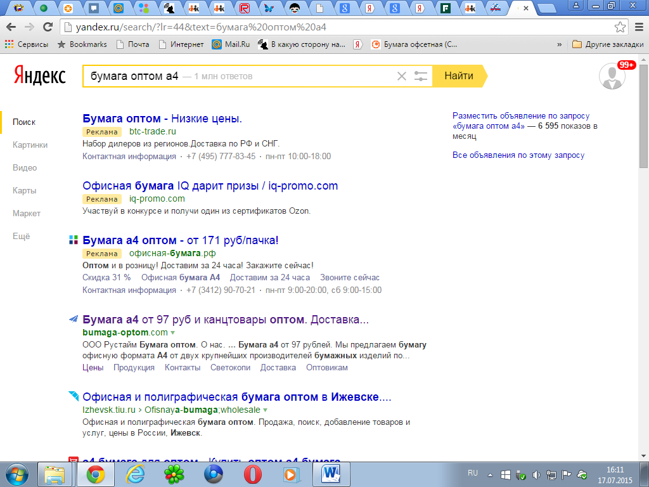The height and width of the screenshot is (487, 649).
Task: Expand Ещё in the left sidebar
Action: pyautogui.click(x=22, y=236)
